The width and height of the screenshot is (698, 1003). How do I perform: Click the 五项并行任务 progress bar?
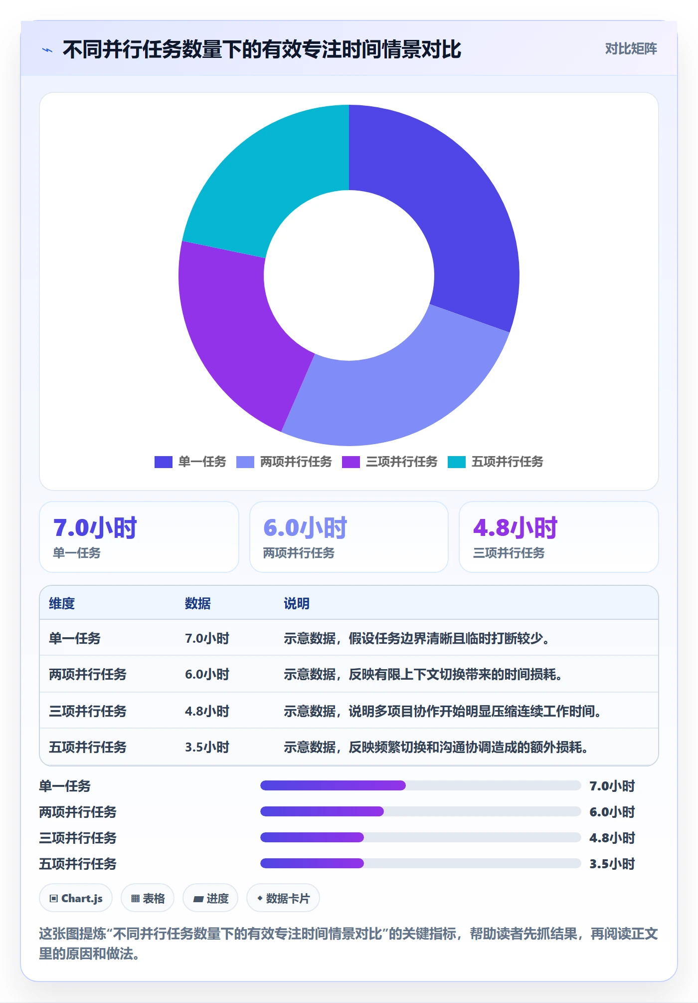pos(420,863)
